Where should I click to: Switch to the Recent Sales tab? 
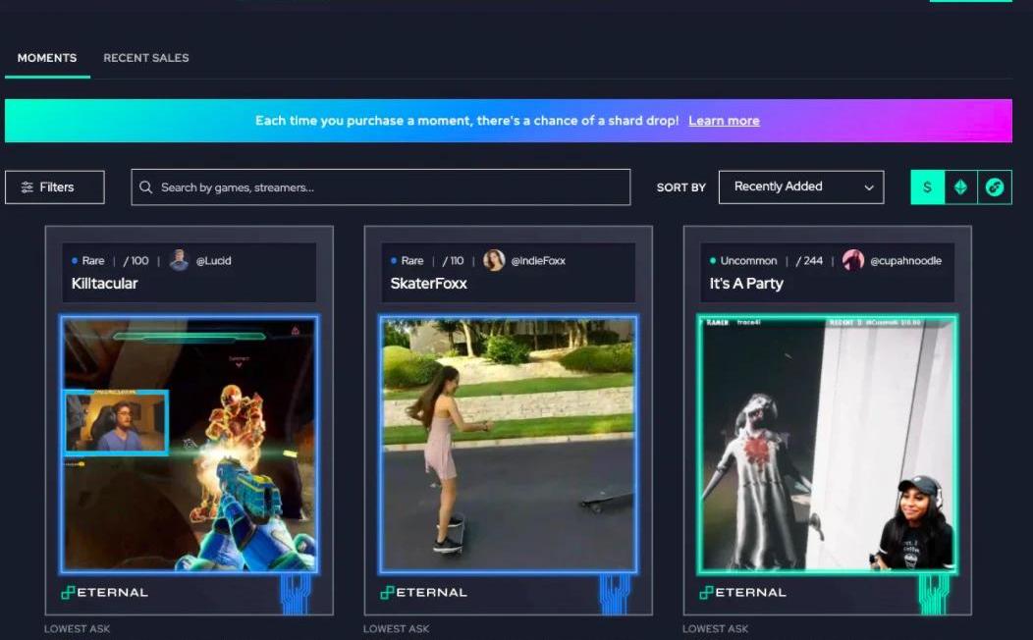[x=146, y=58]
